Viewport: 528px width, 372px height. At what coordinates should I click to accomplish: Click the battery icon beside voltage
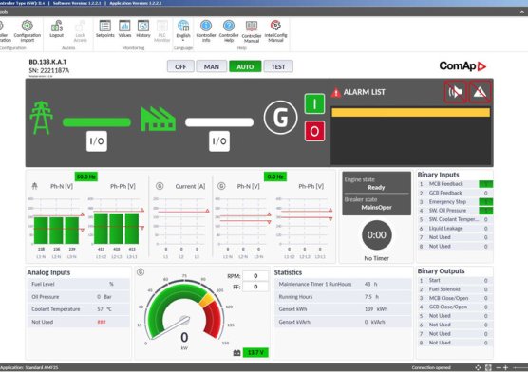236,353
